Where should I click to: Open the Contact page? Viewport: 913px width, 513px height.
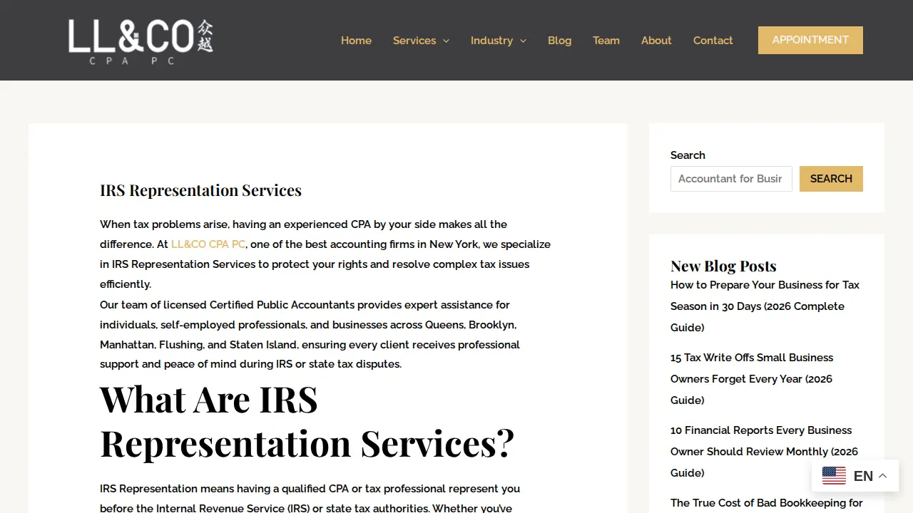coord(713,41)
